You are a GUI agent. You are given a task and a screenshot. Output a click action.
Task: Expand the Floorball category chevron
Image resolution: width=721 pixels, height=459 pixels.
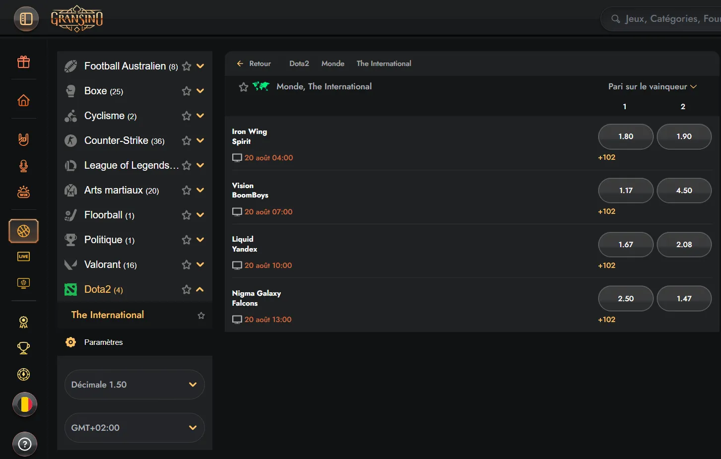(x=200, y=215)
